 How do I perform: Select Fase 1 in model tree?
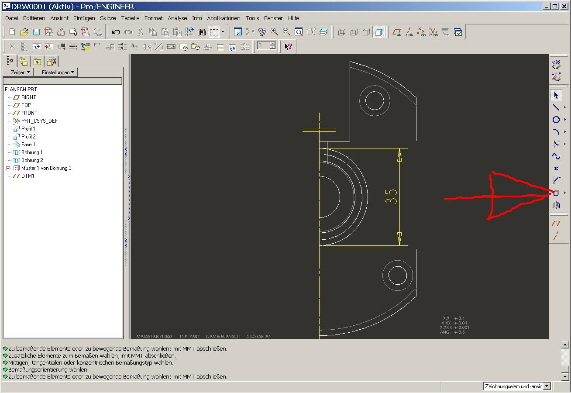point(28,145)
